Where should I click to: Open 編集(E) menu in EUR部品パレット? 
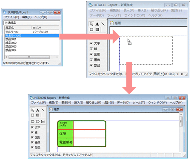pyautogui.click(x=27, y=17)
